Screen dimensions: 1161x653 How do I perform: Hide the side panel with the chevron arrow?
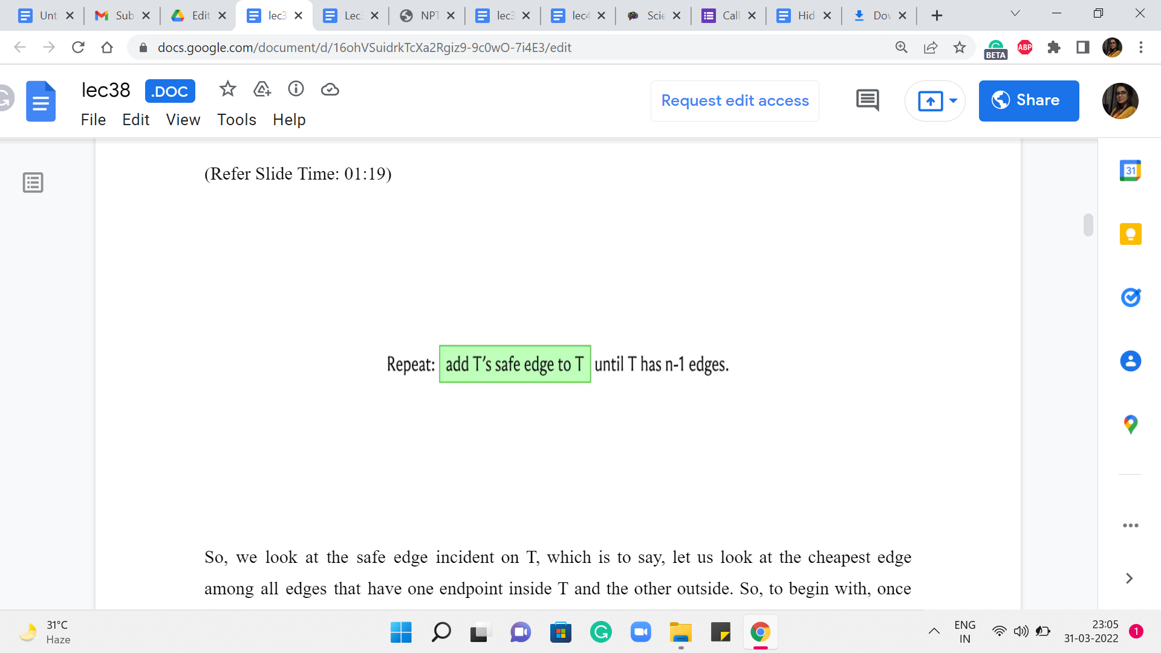(1128, 579)
